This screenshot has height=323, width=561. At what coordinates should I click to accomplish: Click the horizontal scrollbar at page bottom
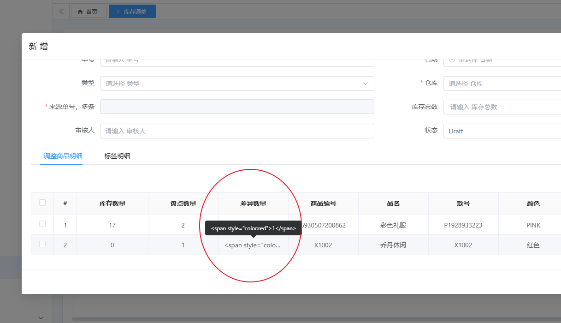[x=313, y=318]
